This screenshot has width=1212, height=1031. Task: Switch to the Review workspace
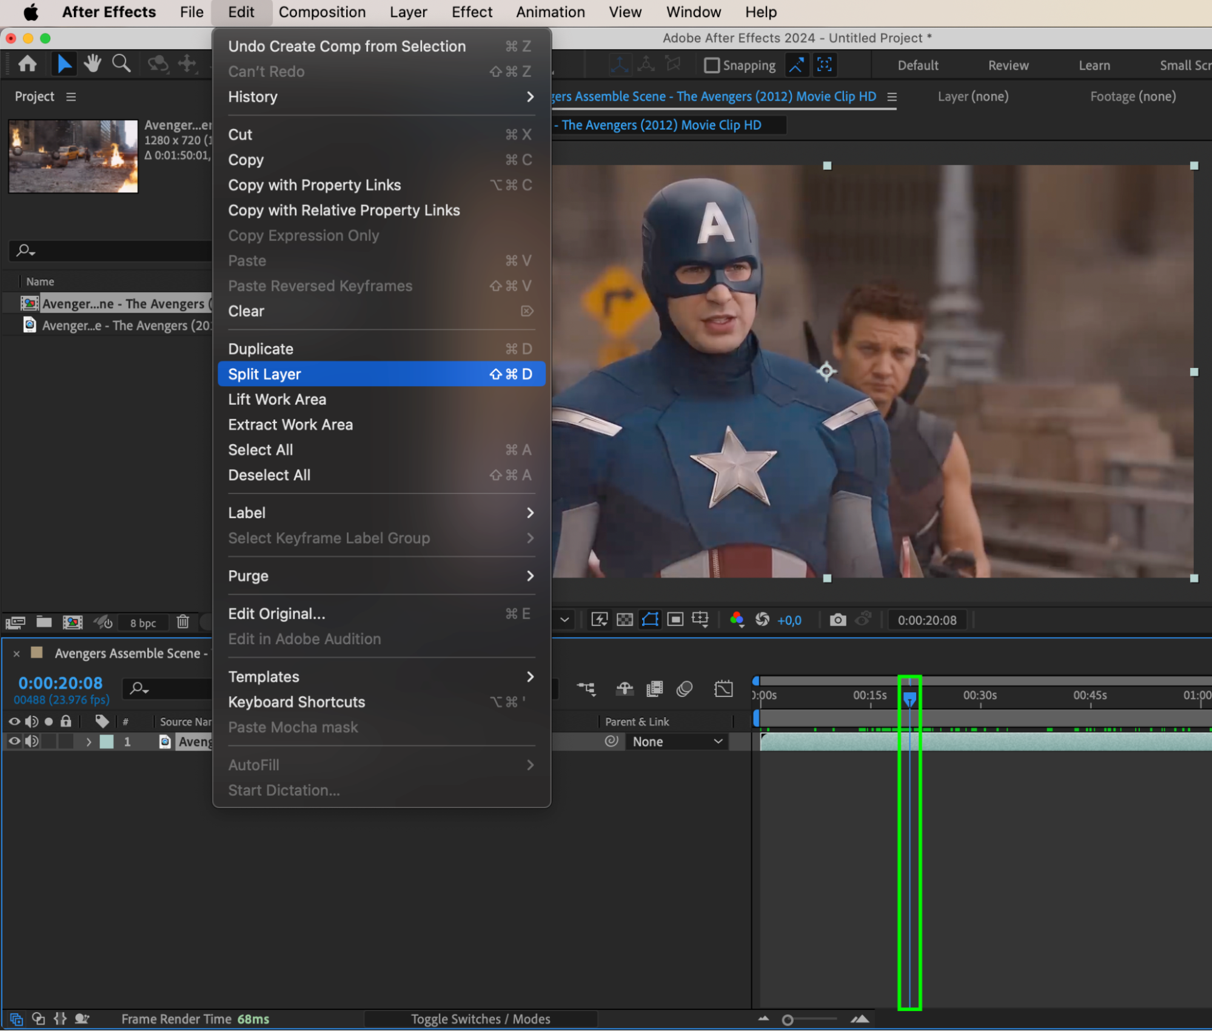coord(1008,65)
